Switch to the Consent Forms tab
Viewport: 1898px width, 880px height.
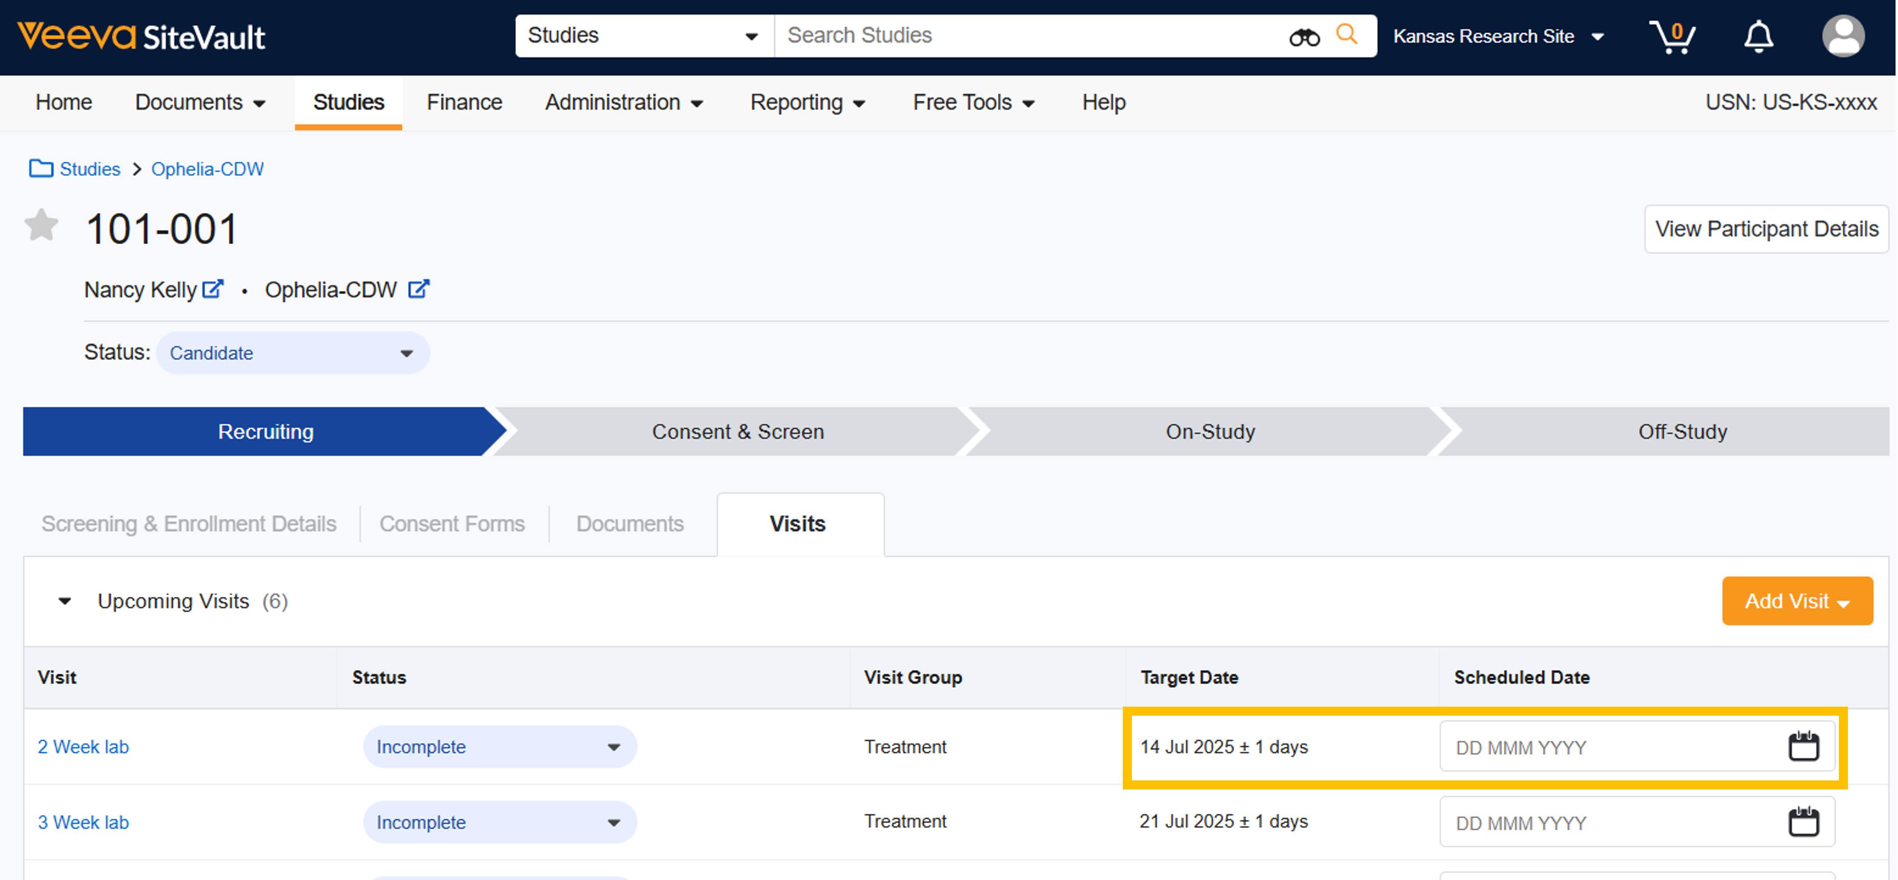452,523
